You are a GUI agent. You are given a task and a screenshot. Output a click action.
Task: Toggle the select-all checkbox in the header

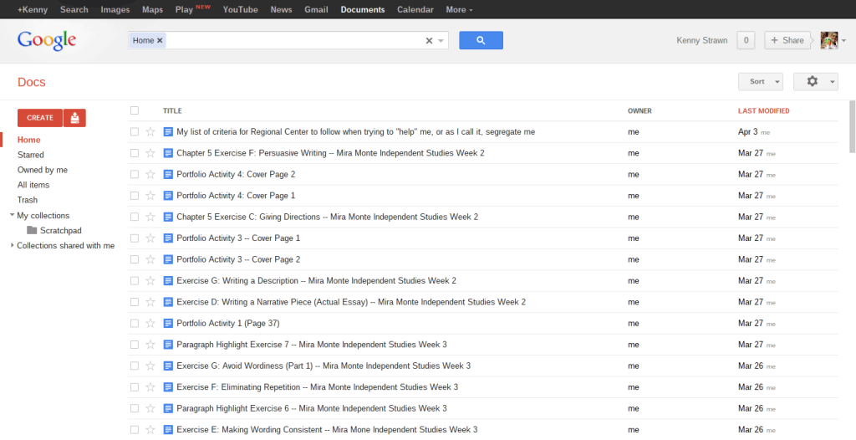[x=135, y=110]
